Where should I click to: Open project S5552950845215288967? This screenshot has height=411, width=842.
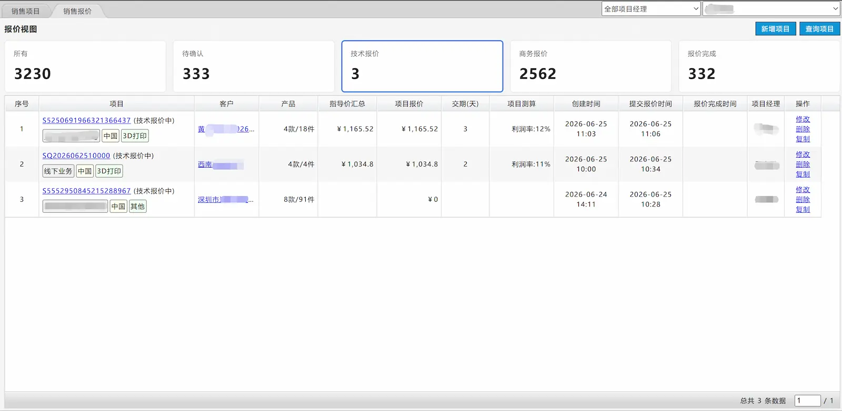tap(86, 191)
